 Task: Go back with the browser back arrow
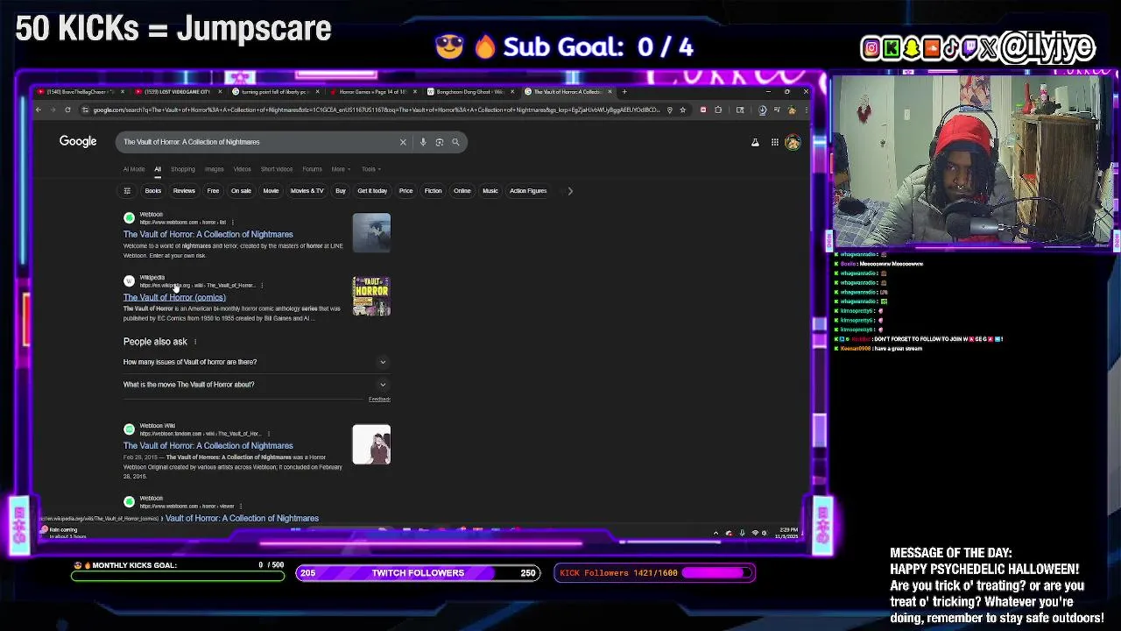(39, 110)
